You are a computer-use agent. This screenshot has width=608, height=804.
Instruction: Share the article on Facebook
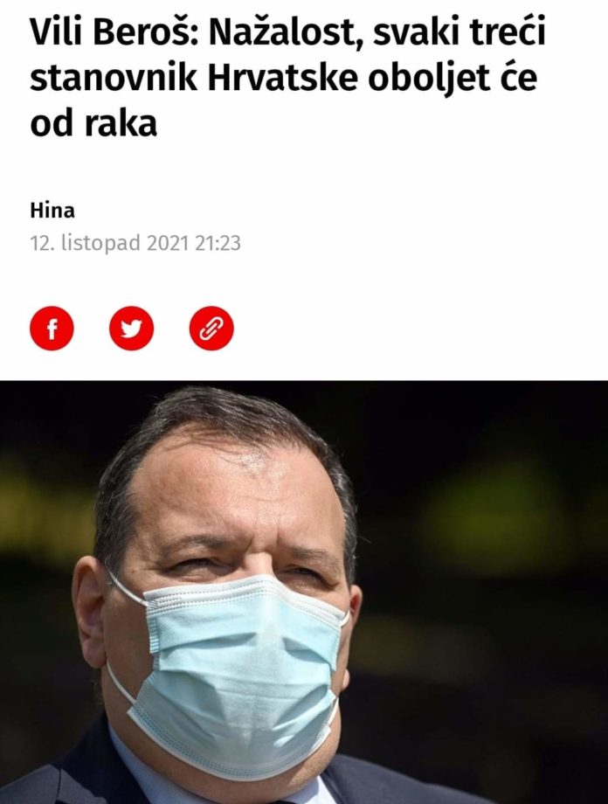52,329
